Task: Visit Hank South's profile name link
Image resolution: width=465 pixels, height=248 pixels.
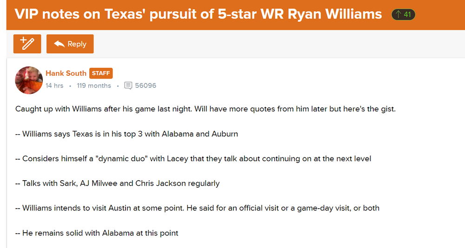Action: pos(66,73)
